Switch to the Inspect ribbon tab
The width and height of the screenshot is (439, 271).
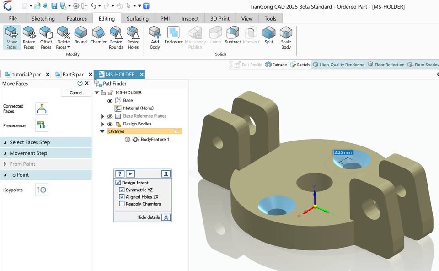190,18
